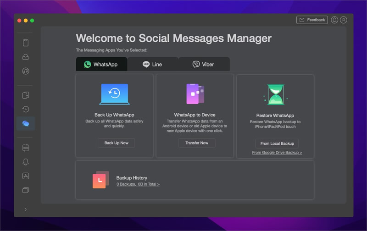This screenshot has height=231, width=367.
Task: Open the From Google Drive Backup link
Action: [277, 153]
